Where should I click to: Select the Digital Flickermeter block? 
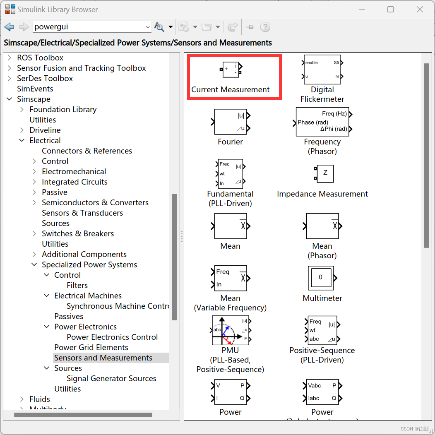click(x=322, y=70)
